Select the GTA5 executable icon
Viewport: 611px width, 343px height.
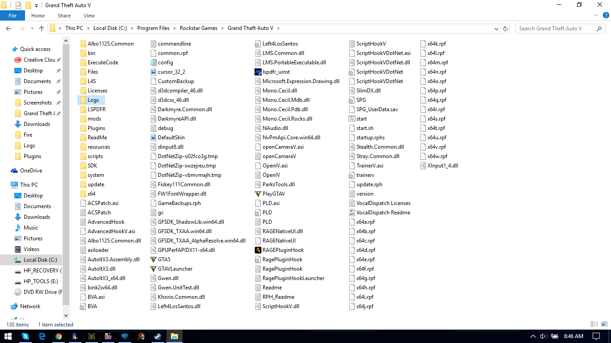click(154, 259)
